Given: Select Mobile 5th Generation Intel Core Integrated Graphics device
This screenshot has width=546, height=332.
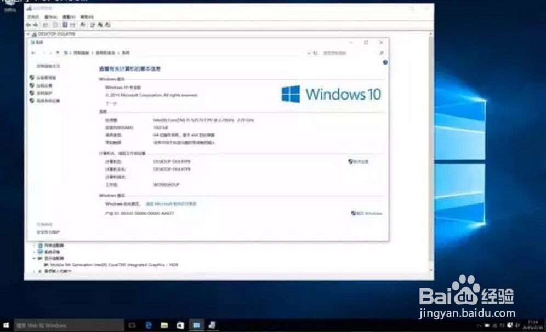Looking at the screenshot, I should point(114,265).
